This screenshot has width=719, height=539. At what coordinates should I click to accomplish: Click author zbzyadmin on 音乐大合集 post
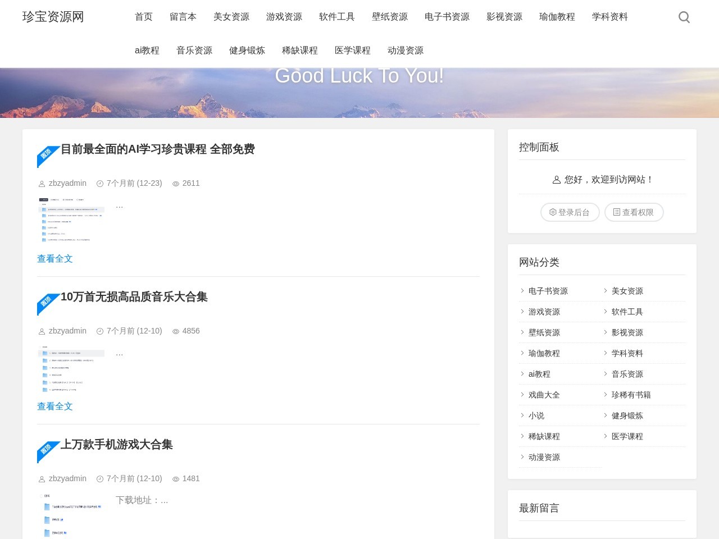[x=67, y=331]
